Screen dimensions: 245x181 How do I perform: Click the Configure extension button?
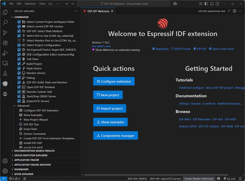coord(114,81)
